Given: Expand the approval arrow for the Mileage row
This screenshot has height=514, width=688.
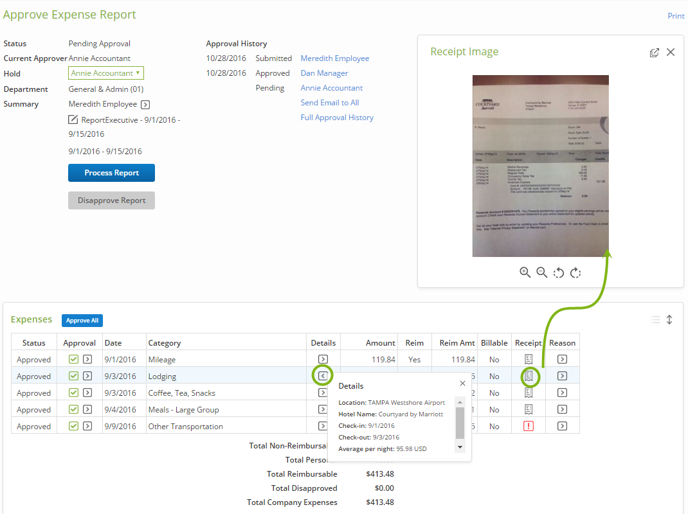Looking at the screenshot, I should [x=87, y=359].
